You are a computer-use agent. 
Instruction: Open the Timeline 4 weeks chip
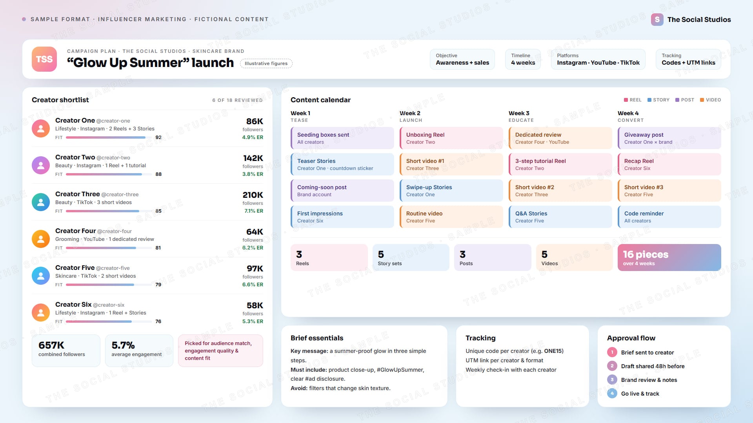[523, 60]
